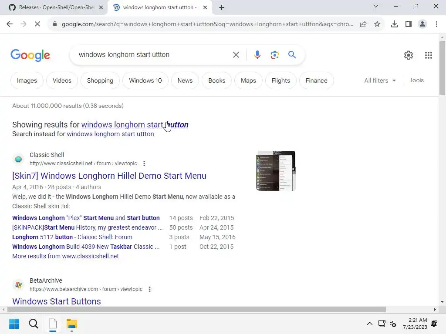This screenshot has height=334, width=446.
Task: Share this page via the share icon
Action: (x=363, y=24)
